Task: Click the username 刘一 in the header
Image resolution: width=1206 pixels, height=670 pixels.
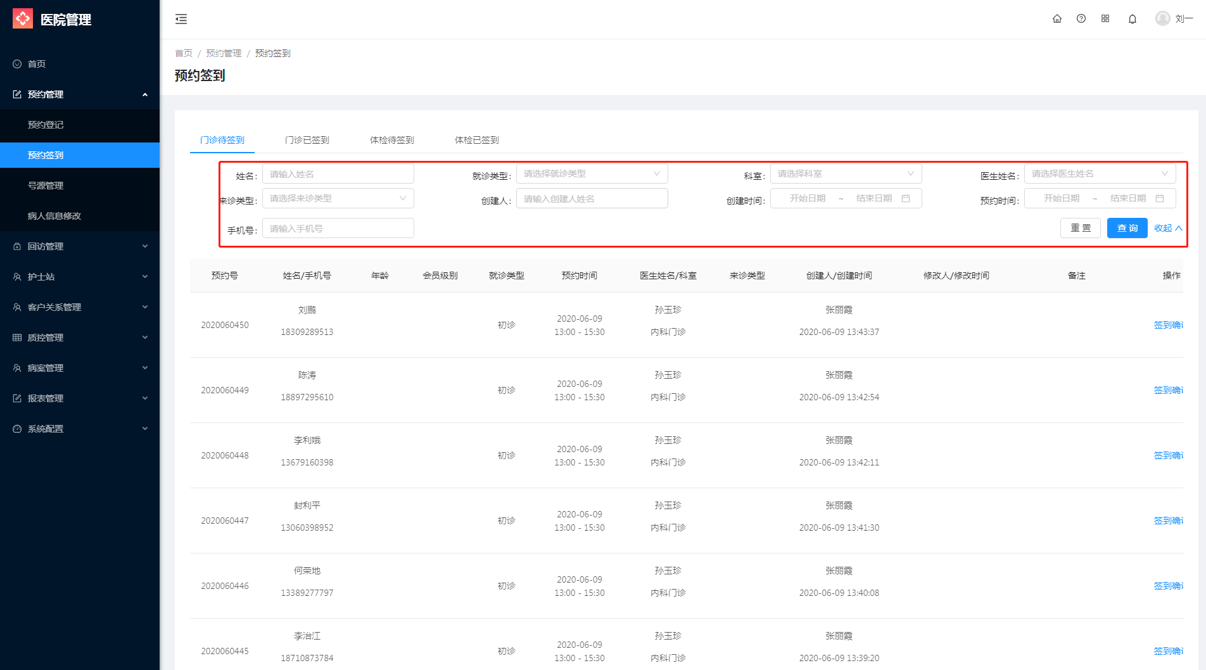Action: [x=1184, y=19]
